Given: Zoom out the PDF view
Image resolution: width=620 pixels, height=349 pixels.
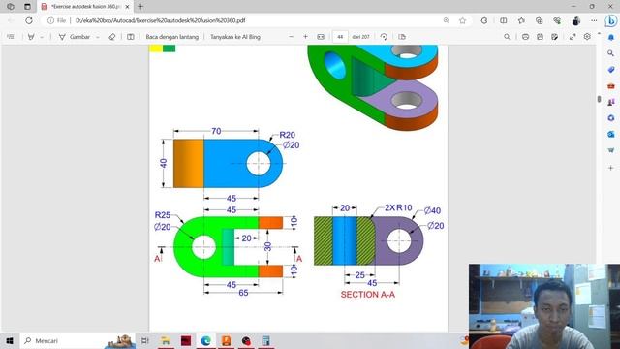Looking at the screenshot, I should tap(291, 37).
